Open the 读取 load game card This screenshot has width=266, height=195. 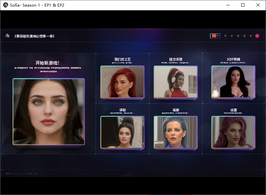pyautogui.click(x=122, y=132)
